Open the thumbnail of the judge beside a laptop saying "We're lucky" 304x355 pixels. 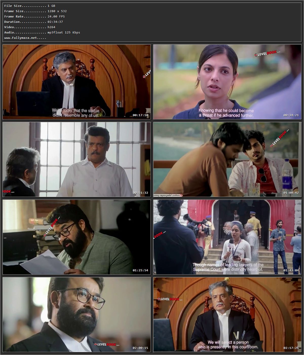tap(77, 82)
